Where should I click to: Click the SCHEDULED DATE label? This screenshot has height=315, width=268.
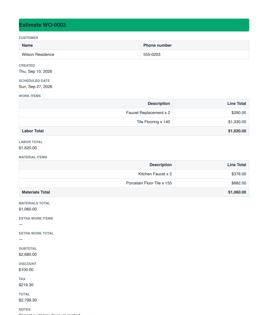(x=34, y=81)
